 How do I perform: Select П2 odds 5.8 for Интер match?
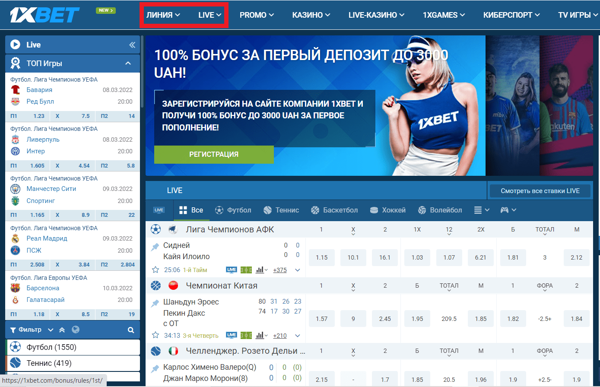coord(117,165)
